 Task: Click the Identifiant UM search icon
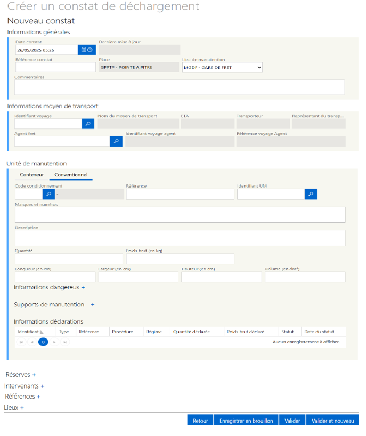[x=311, y=194]
